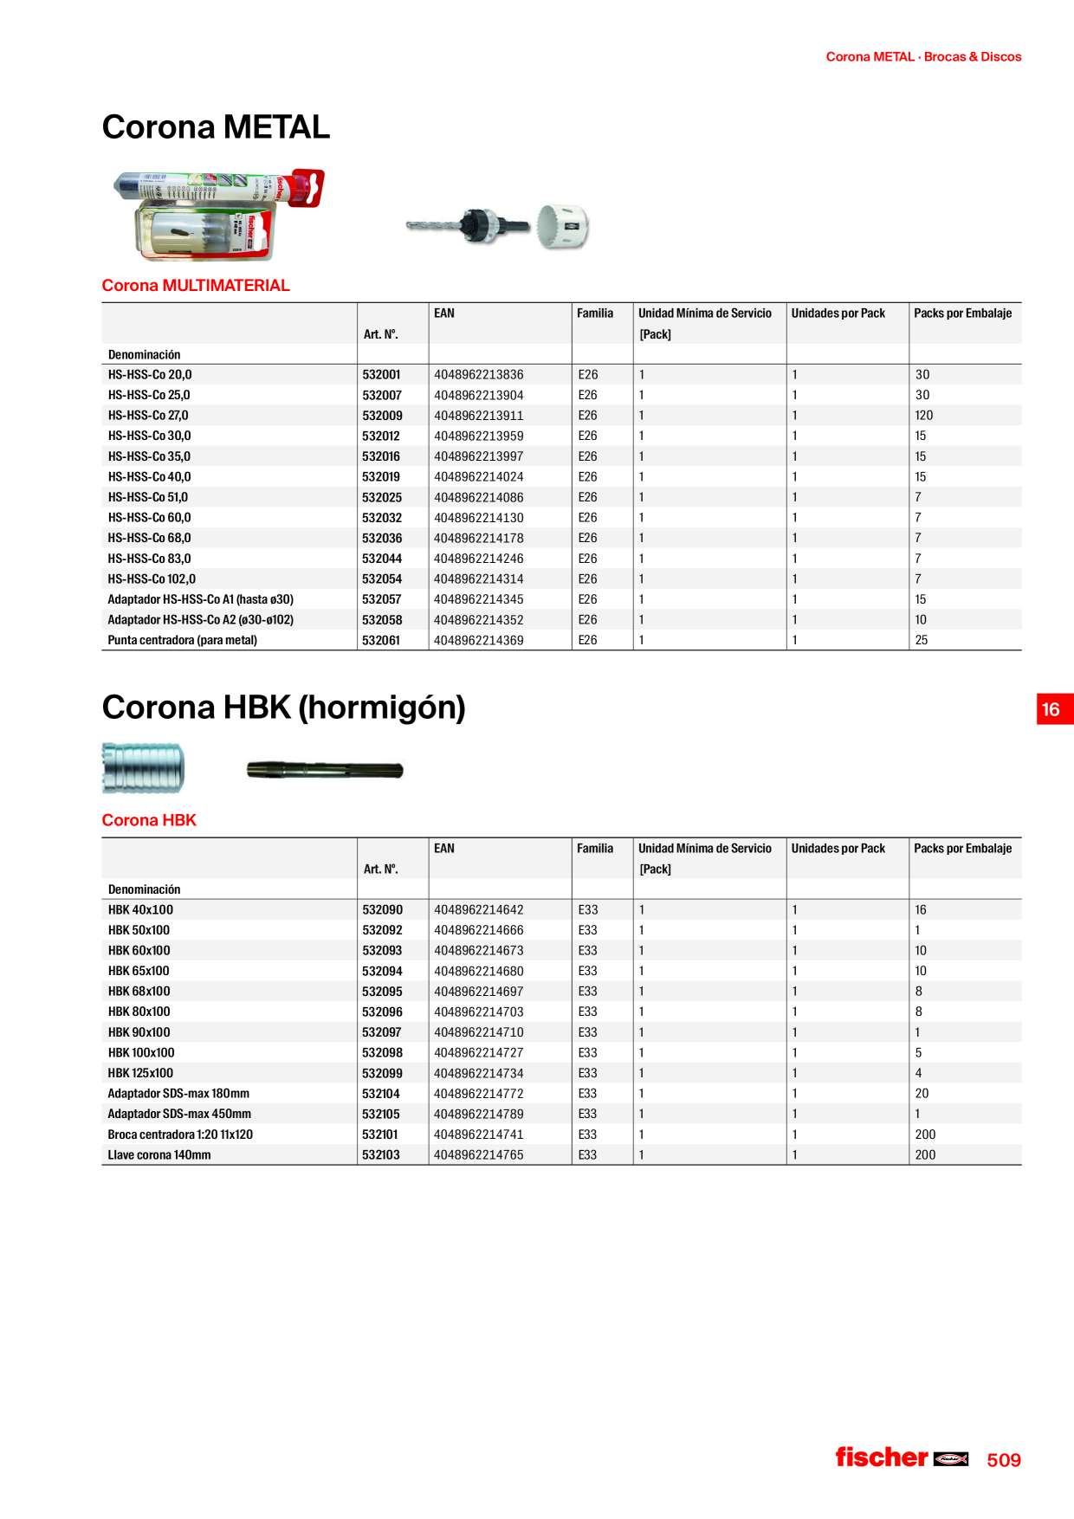Click 'Art. Nº.' header of HBK table
The height and width of the screenshot is (1519, 1074).
[381, 869]
